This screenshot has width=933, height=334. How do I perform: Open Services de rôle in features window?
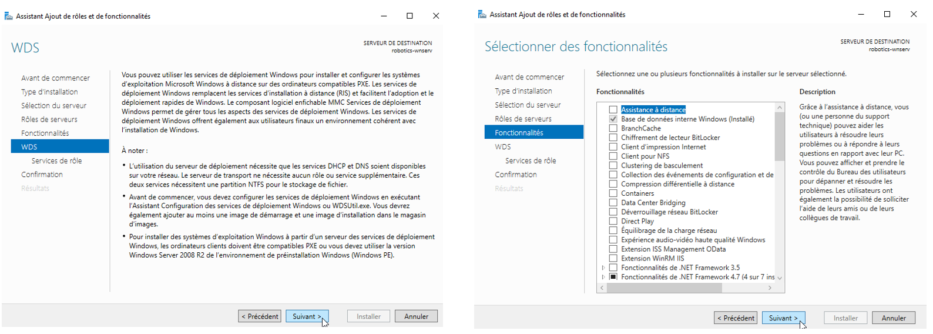pyautogui.click(x=531, y=161)
